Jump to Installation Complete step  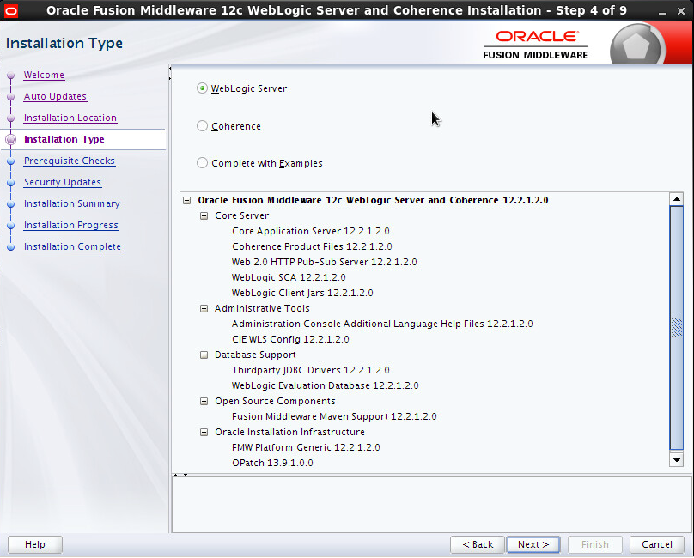click(x=72, y=246)
